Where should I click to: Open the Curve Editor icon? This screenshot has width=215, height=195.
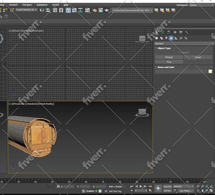(75, 10)
